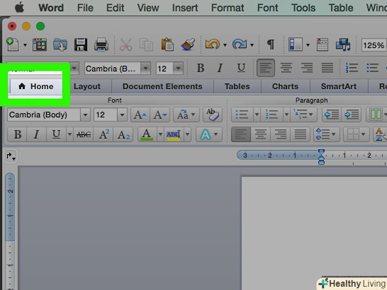Open the New from Template gallery icon
Image resolution: width=387 pixels, height=290 pixels.
[39, 45]
